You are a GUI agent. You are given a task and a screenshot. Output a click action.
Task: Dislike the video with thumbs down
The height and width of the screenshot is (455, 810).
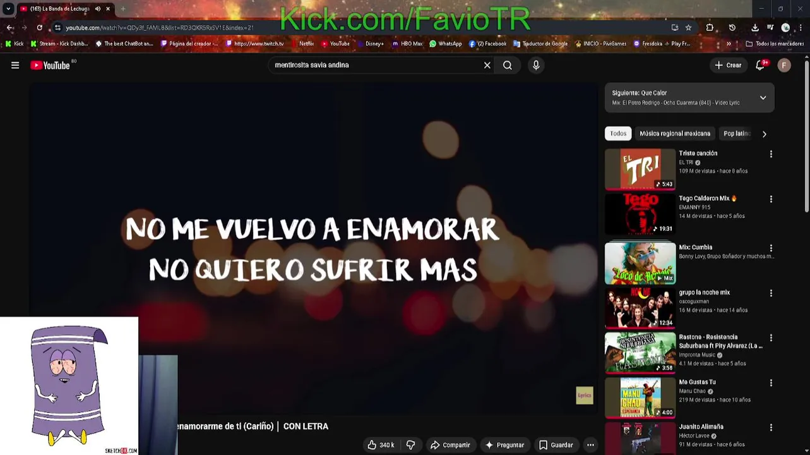click(x=410, y=445)
